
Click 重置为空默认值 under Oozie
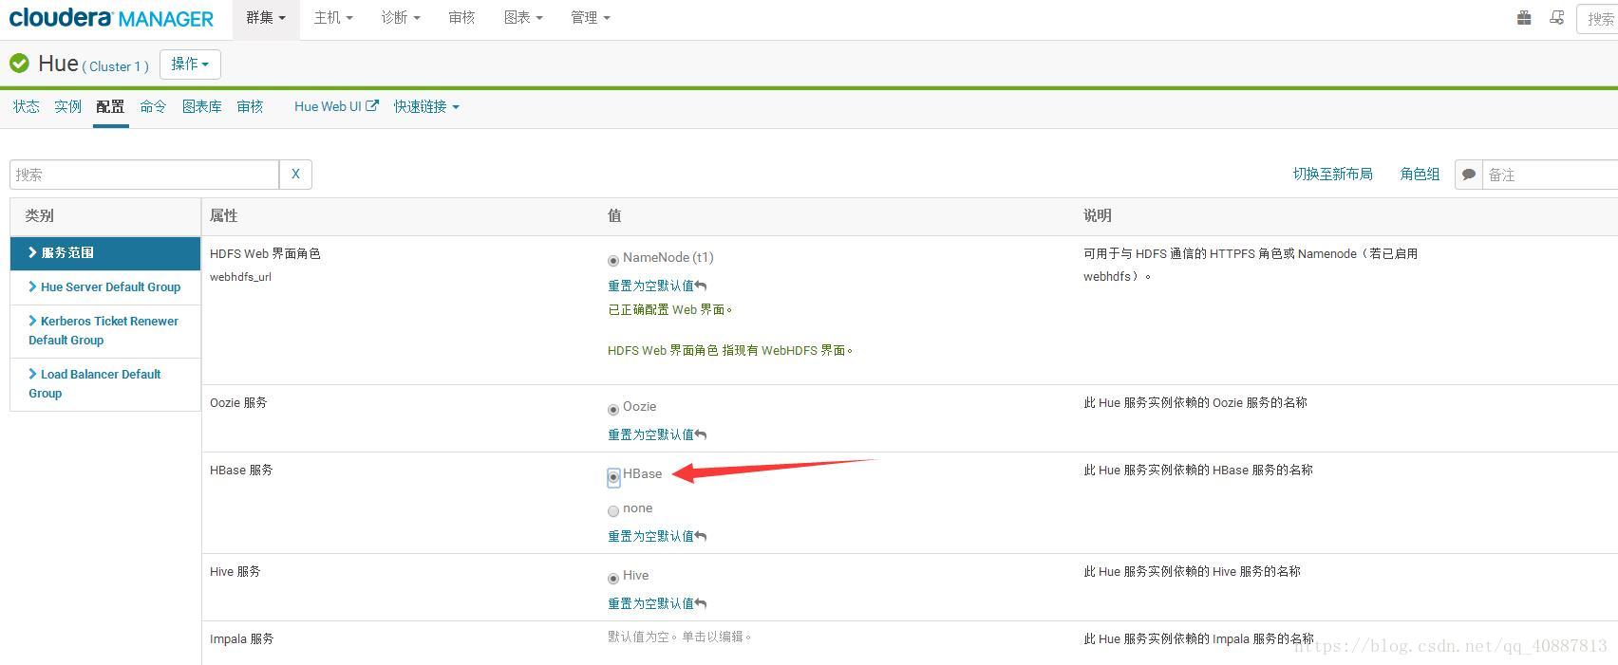pos(650,434)
